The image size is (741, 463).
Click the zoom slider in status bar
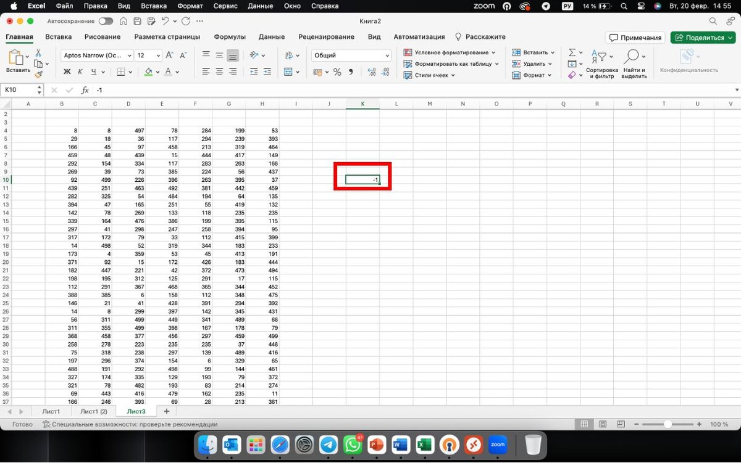tap(668, 424)
